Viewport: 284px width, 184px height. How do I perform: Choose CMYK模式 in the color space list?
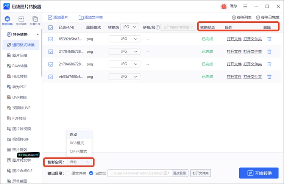(x=79, y=151)
